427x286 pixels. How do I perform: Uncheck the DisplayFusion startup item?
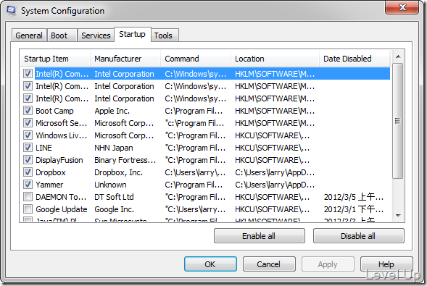(x=28, y=160)
